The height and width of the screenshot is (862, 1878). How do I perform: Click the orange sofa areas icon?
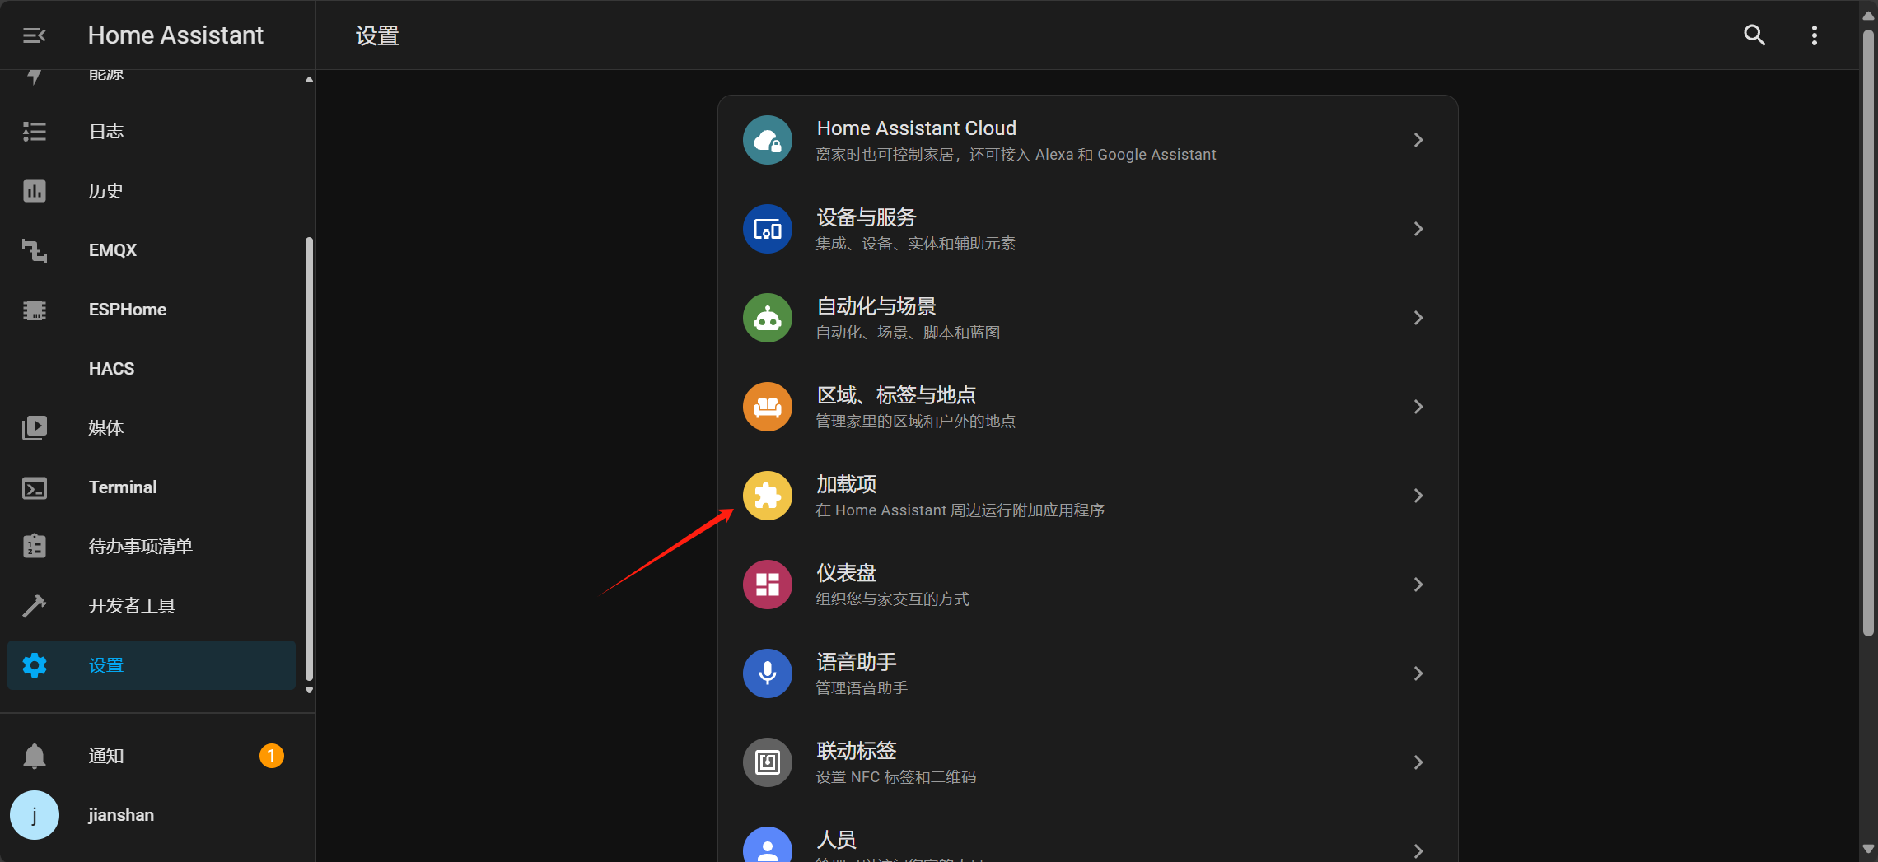pyautogui.click(x=768, y=407)
